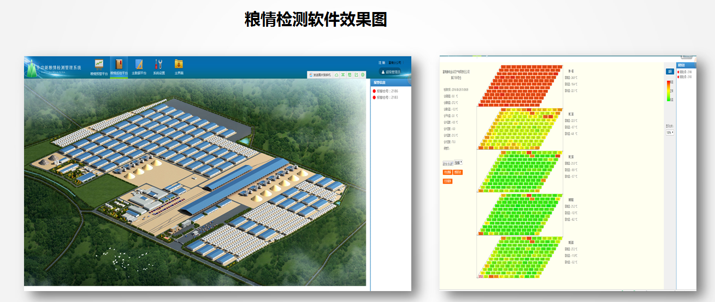Open the 超级管理员 user menu
715x302 pixels.
tap(390, 72)
